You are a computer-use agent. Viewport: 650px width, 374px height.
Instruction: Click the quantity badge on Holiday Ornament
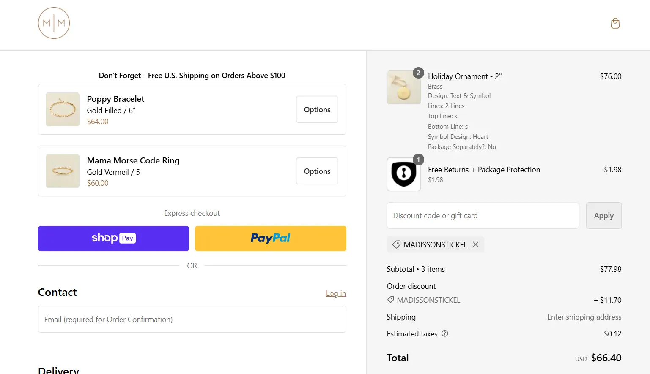point(418,73)
